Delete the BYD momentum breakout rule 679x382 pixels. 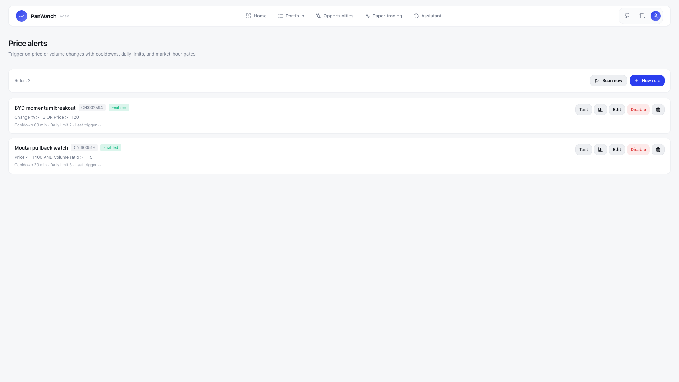pyautogui.click(x=658, y=110)
